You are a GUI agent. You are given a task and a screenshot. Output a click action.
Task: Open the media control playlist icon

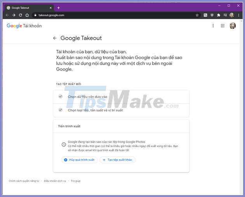225,15
